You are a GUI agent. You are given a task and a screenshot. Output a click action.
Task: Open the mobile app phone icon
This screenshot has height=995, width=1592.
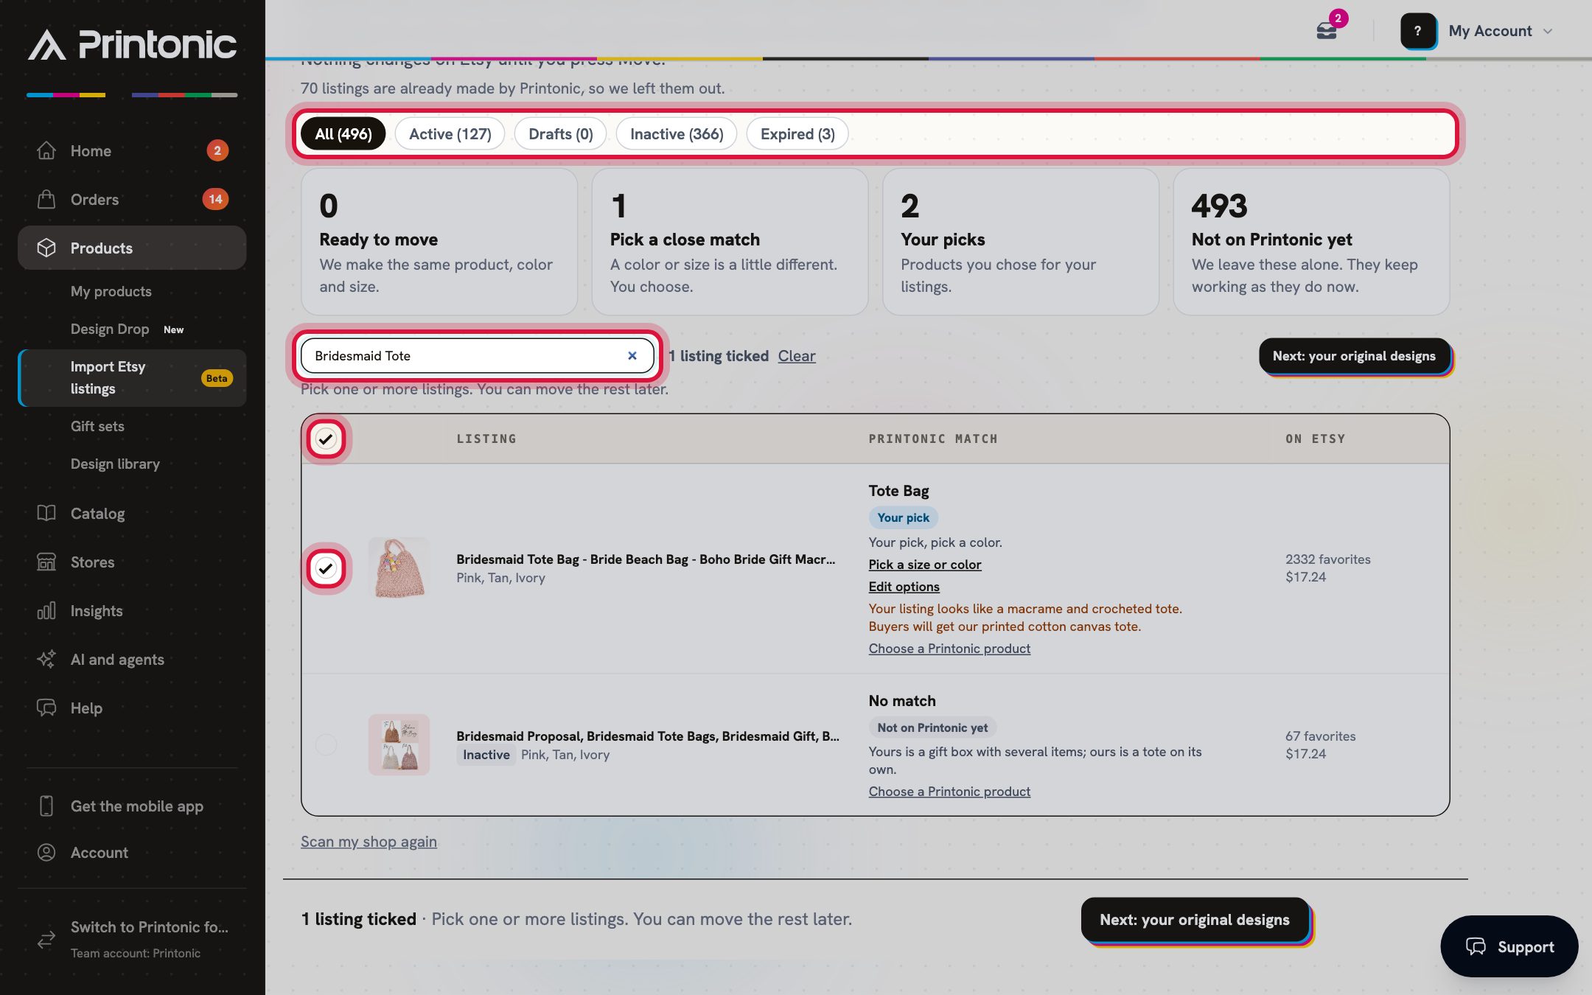click(x=46, y=806)
